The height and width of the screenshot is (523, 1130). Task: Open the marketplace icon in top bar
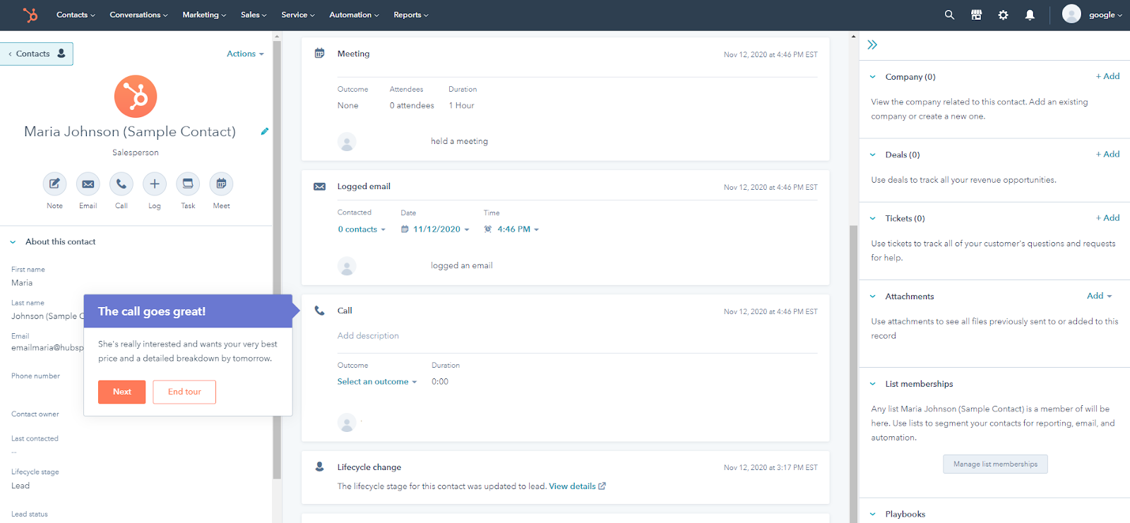coord(976,15)
